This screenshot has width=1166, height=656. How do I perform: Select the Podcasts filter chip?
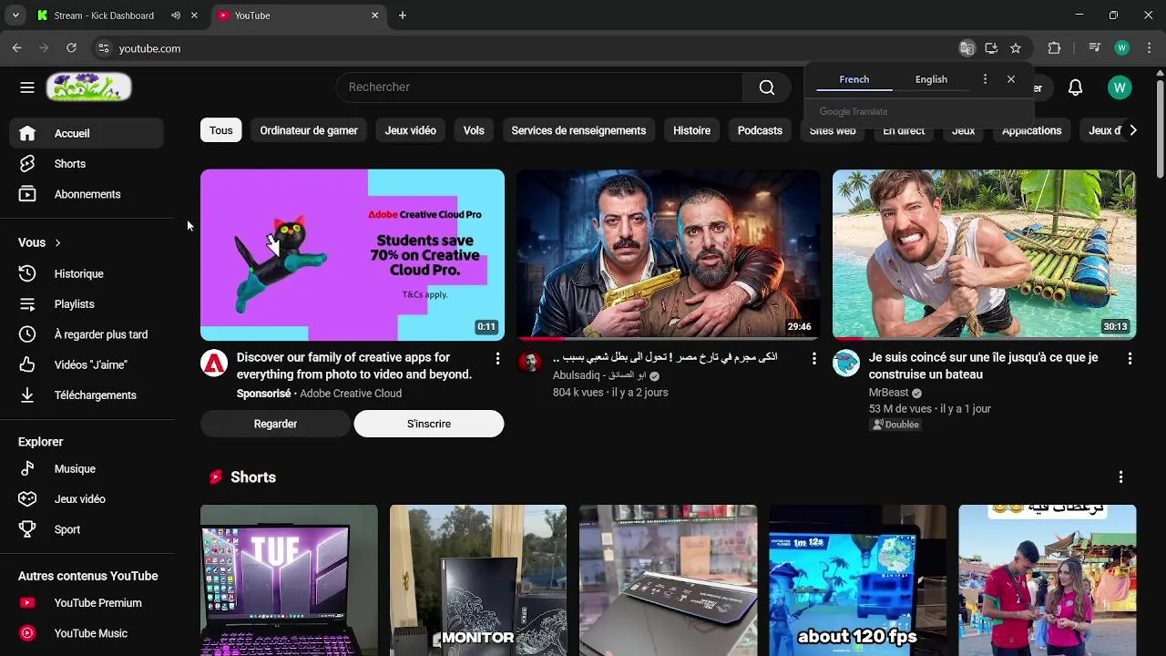[760, 130]
